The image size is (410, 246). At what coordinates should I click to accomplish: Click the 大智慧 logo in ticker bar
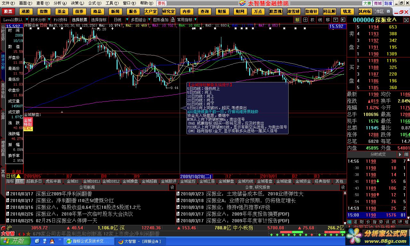8,234
